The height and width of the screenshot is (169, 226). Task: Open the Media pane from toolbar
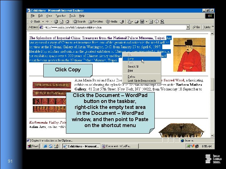point(111,22)
